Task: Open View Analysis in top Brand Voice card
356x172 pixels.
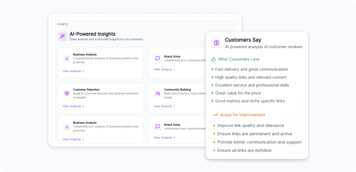Action: pos(163,69)
